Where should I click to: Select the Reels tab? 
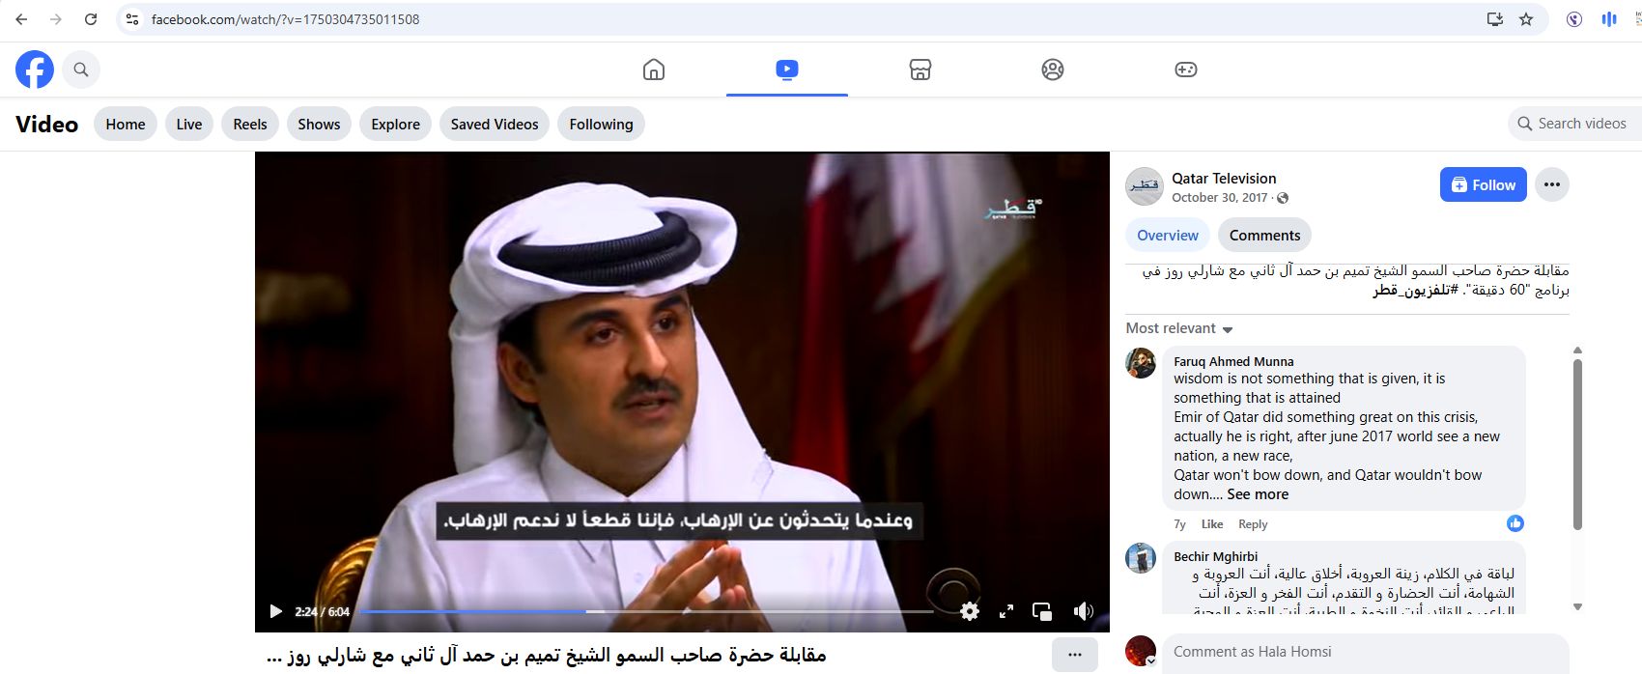[x=250, y=124]
